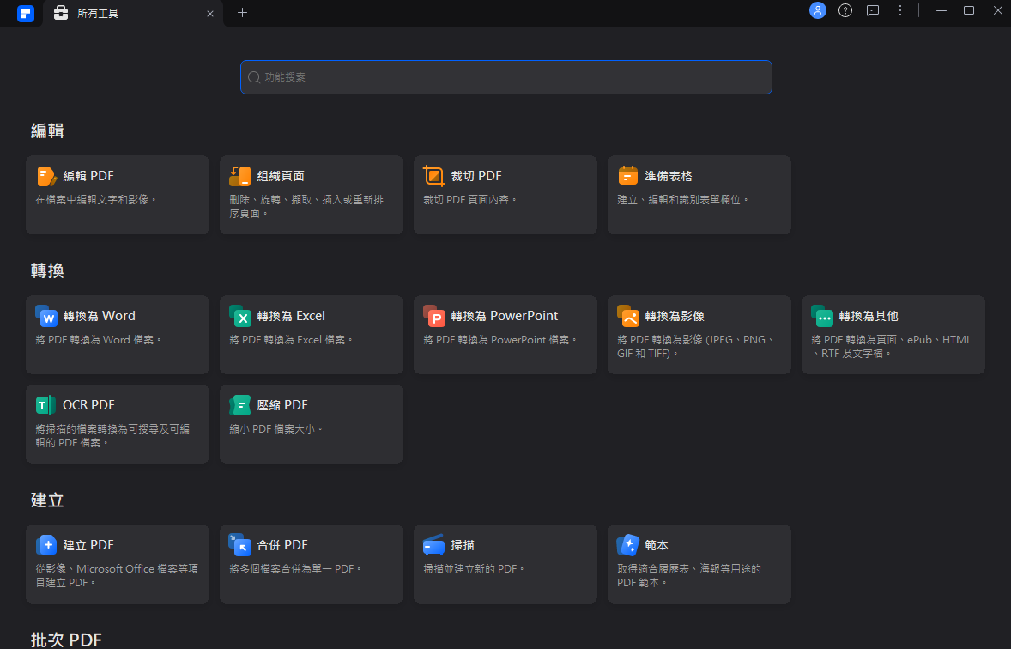Open the feedback message icon
This screenshot has height=649, width=1011.
873,10
